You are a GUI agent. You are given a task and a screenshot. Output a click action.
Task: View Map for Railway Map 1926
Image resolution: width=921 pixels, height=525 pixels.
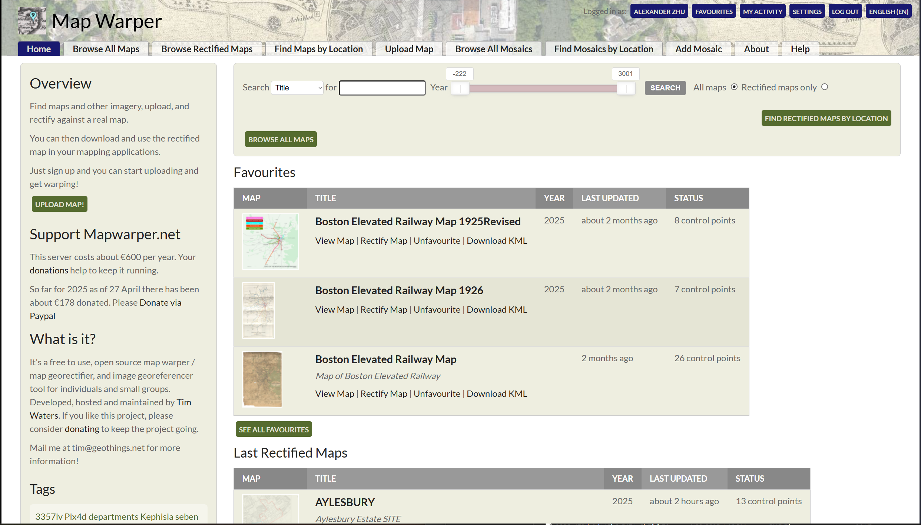(x=335, y=310)
